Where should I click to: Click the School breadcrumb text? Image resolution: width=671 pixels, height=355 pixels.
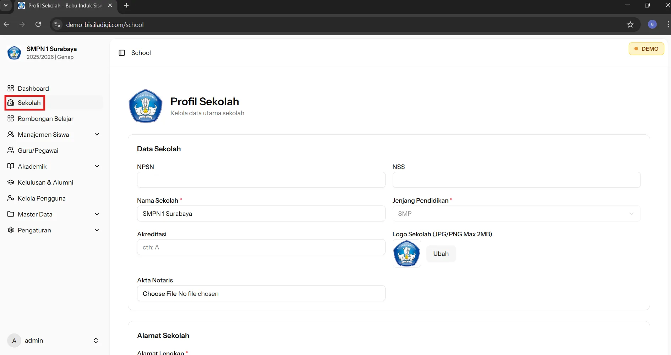coord(141,53)
